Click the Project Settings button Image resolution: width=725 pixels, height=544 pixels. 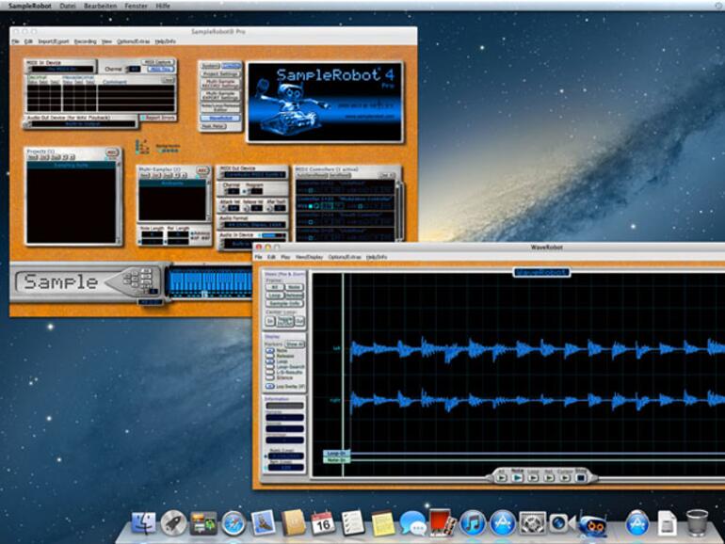[219, 73]
